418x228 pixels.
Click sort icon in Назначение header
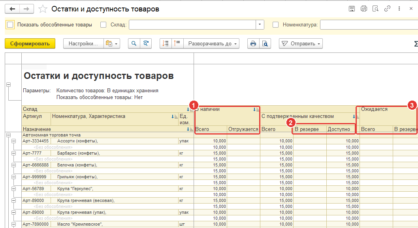click(190, 129)
